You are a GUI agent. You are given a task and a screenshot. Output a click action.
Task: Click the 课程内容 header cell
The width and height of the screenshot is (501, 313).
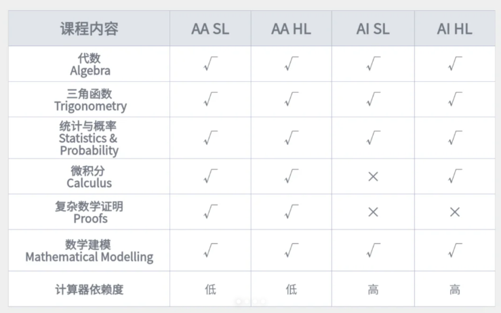pyautogui.click(x=89, y=29)
